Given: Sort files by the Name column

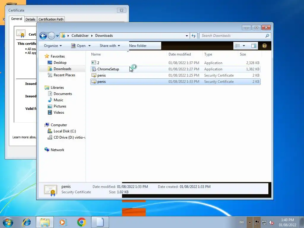Looking at the screenshot, I should [96, 54].
